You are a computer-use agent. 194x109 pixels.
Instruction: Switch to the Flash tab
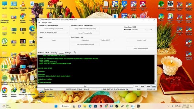(47, 53)
